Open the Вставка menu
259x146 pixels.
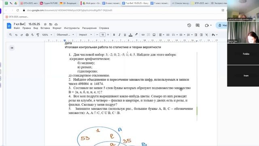tap(45, 28)
